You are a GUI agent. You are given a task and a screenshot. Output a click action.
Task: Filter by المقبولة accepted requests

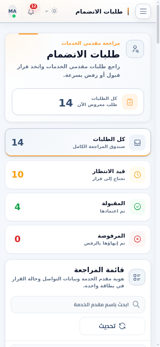78,207
